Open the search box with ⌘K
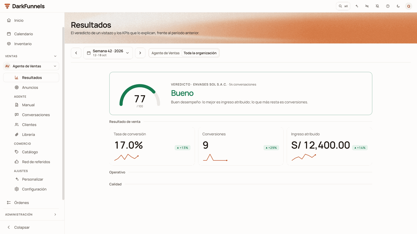 point(343,6)
